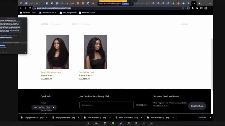Open Zoom Polls/Quizzes
The image size is (225, 126).
click(121, 124)
